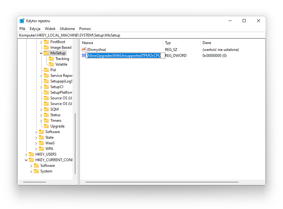Close the Edytor rejestru window
Image resolution: width=283 pixels, height=209 pixels.
point(259,21)
